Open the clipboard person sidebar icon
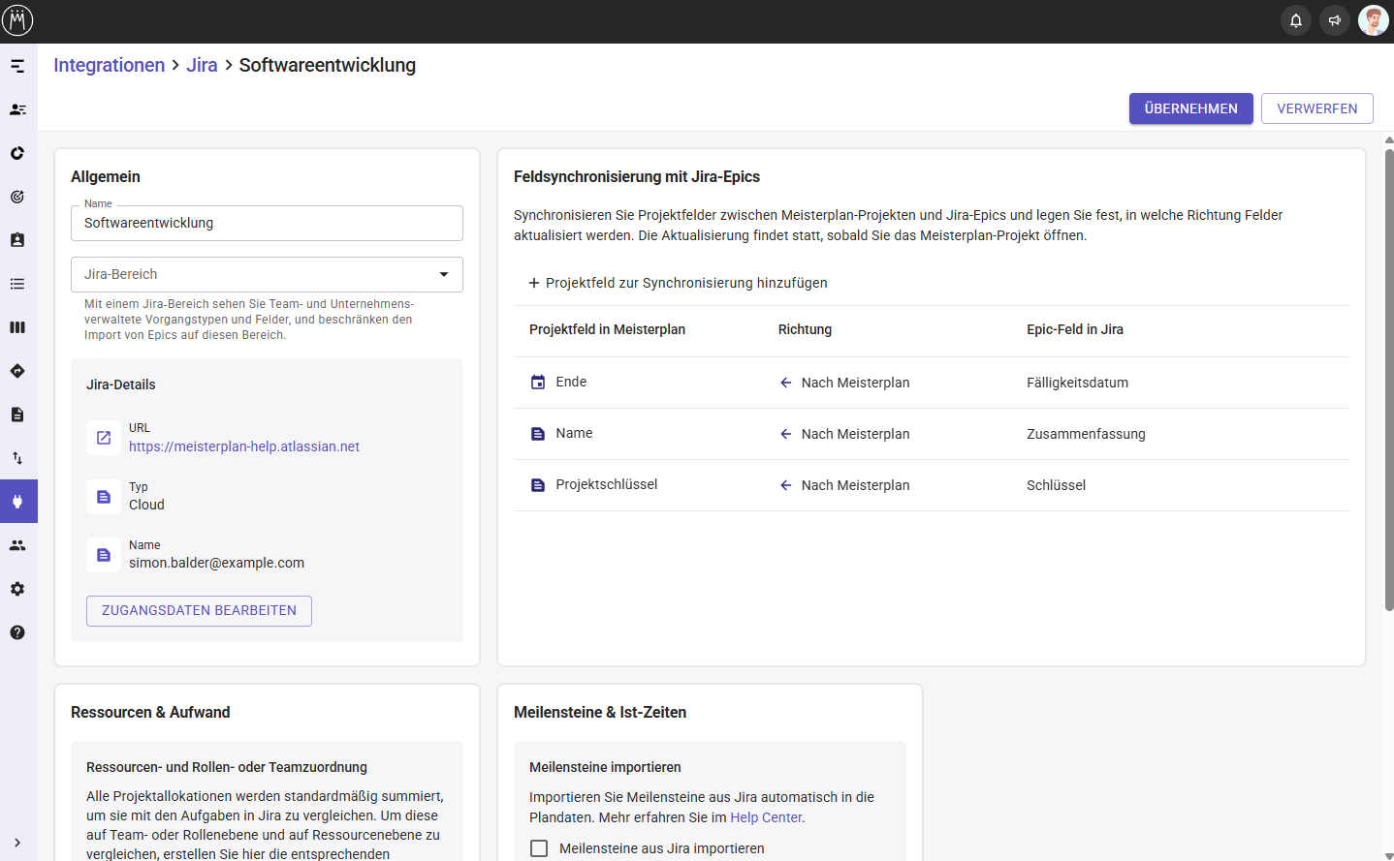 click(17, 240)
